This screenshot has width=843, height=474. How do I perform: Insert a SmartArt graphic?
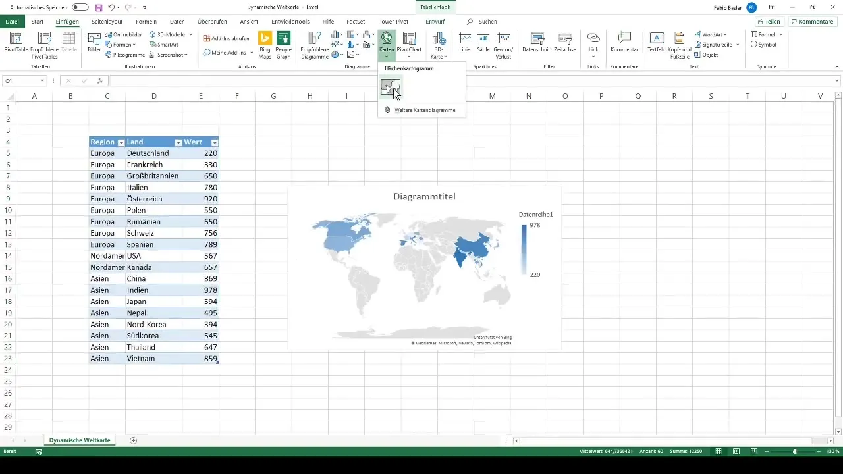click(x=164, y=44)
